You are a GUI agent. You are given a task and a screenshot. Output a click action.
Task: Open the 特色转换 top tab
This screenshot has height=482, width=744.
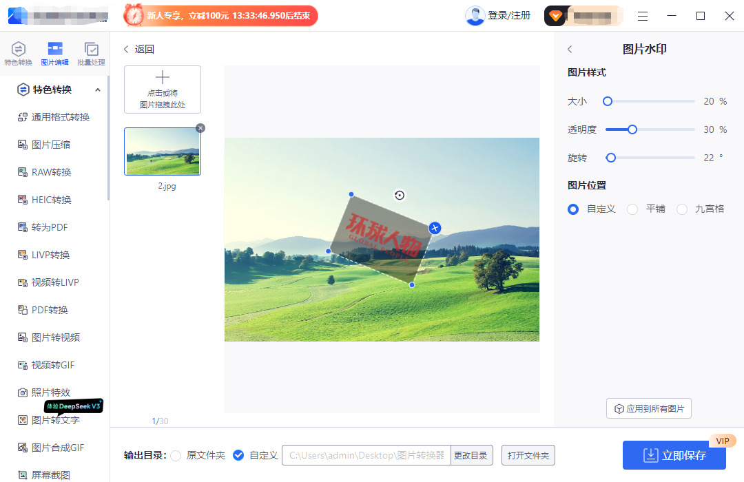18,53
